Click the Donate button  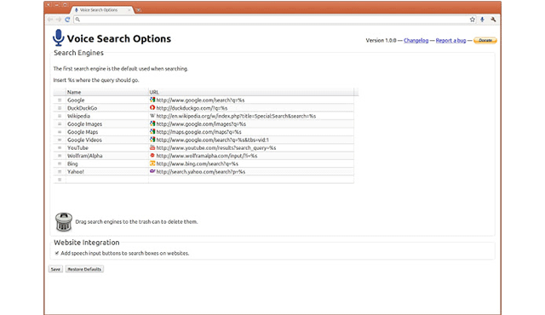click(x=485, y=41)
